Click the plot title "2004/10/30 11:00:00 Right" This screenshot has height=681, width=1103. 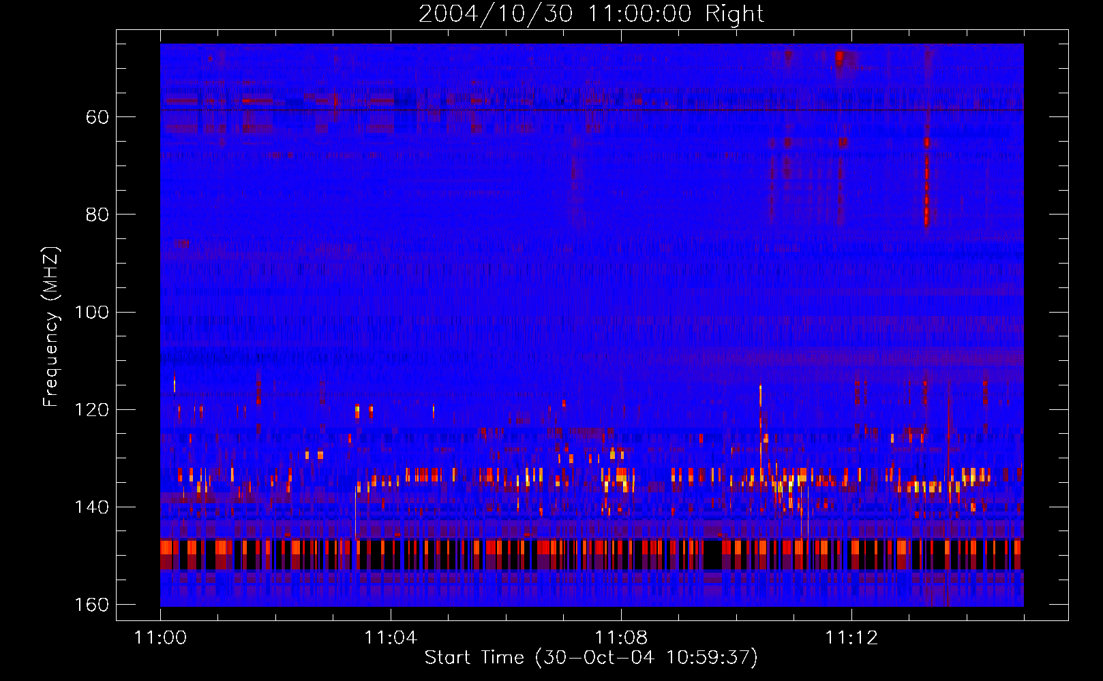[591, 14]
